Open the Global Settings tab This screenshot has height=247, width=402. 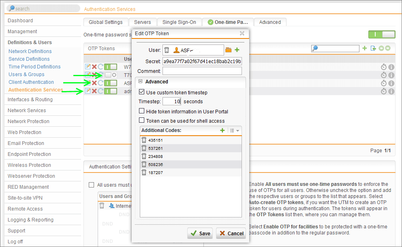[x=106, y=22]
